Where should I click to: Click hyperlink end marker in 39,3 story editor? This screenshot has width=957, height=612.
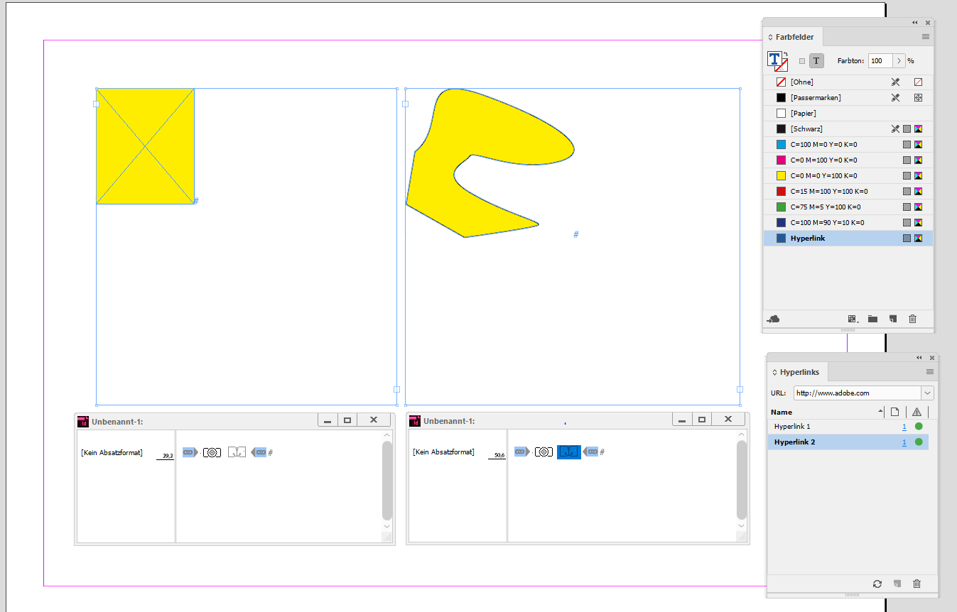259,452
